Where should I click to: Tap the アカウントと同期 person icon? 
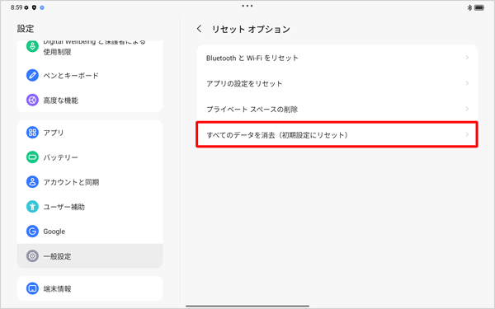pos(32,182)
